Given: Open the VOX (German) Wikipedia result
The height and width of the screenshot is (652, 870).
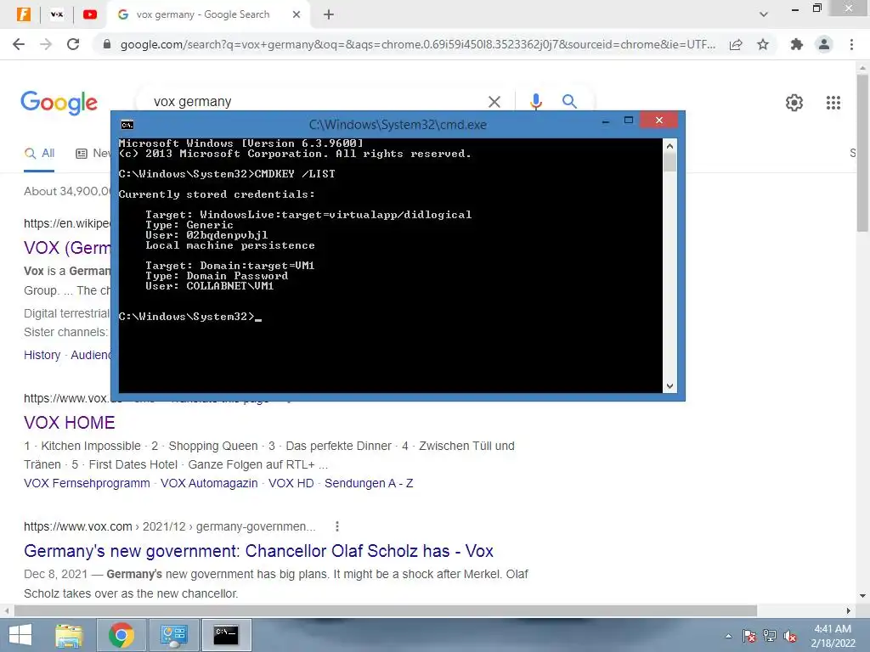Looking at the screenshot, I should pyautogui.click(x=67, y=248).
